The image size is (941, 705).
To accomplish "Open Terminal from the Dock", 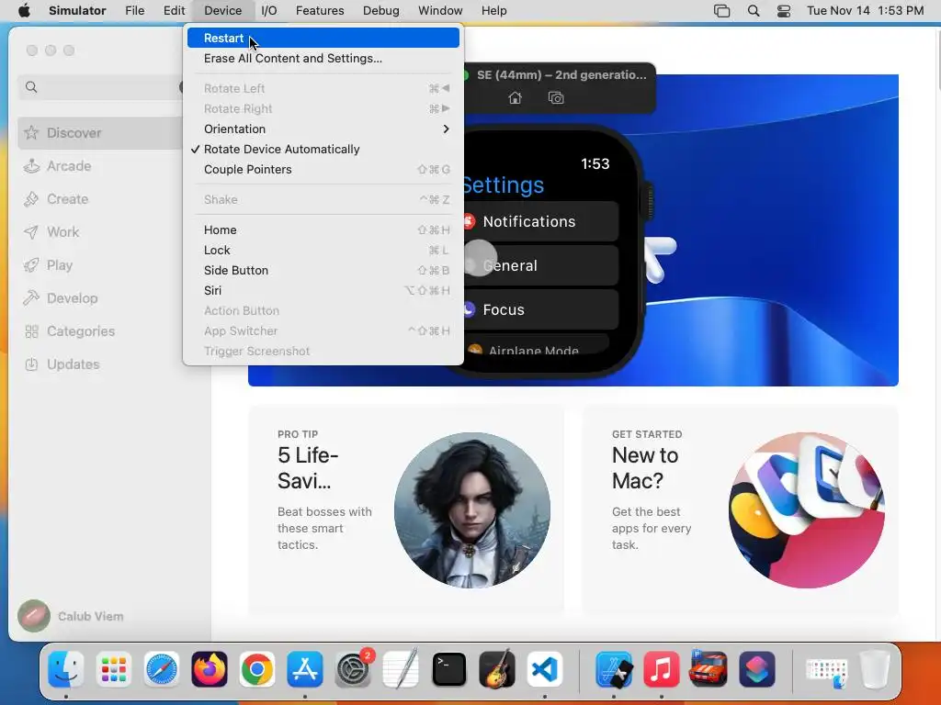I will pyautogui.click(x=448, y=668).
